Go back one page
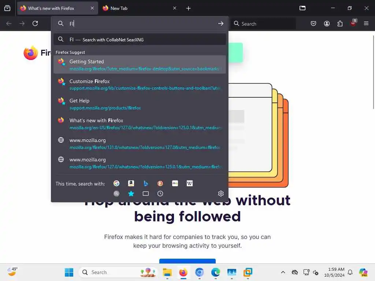The height and width of the screenshot is (281, 375). tap(9, 24)
